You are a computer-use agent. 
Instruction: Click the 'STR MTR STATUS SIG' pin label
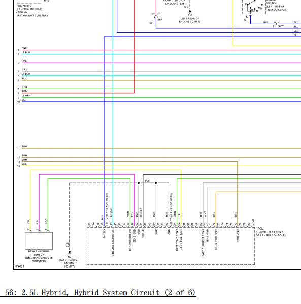(113, 243)
